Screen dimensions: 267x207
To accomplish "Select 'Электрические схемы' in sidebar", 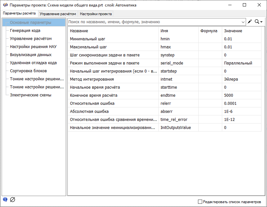I will [x=31, y=95].
